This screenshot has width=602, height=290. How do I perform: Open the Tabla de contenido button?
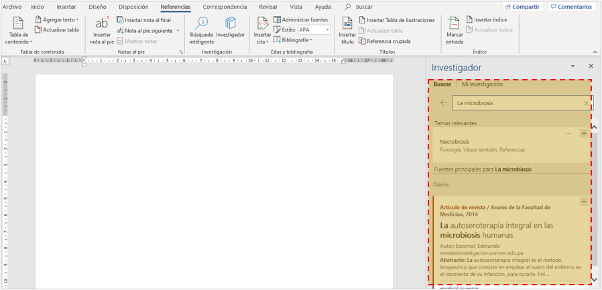tap(18, 31)
